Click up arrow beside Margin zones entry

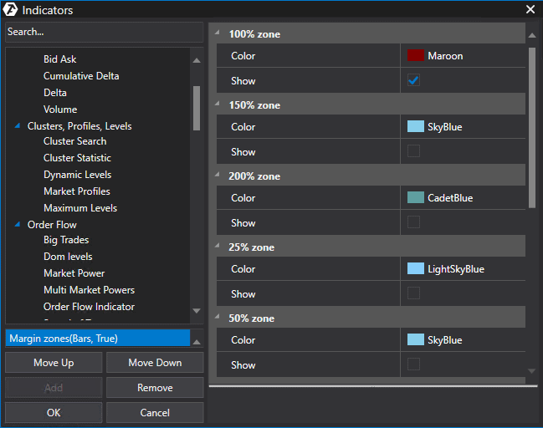click(x=197, y=341)
